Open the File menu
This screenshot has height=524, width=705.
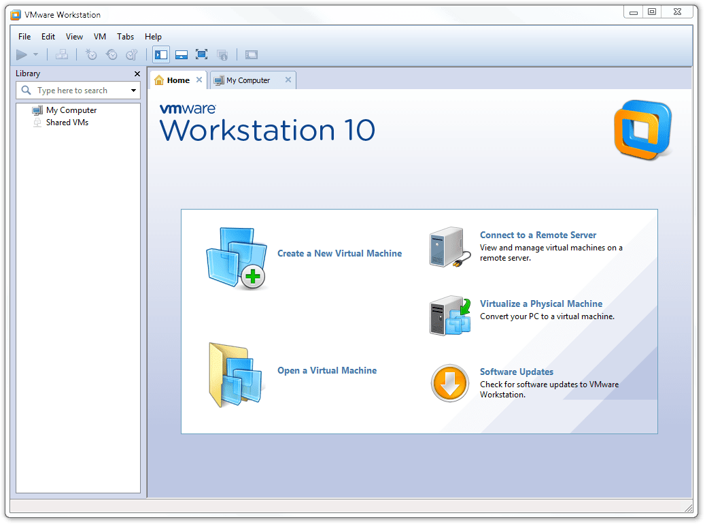pos(24,37)
